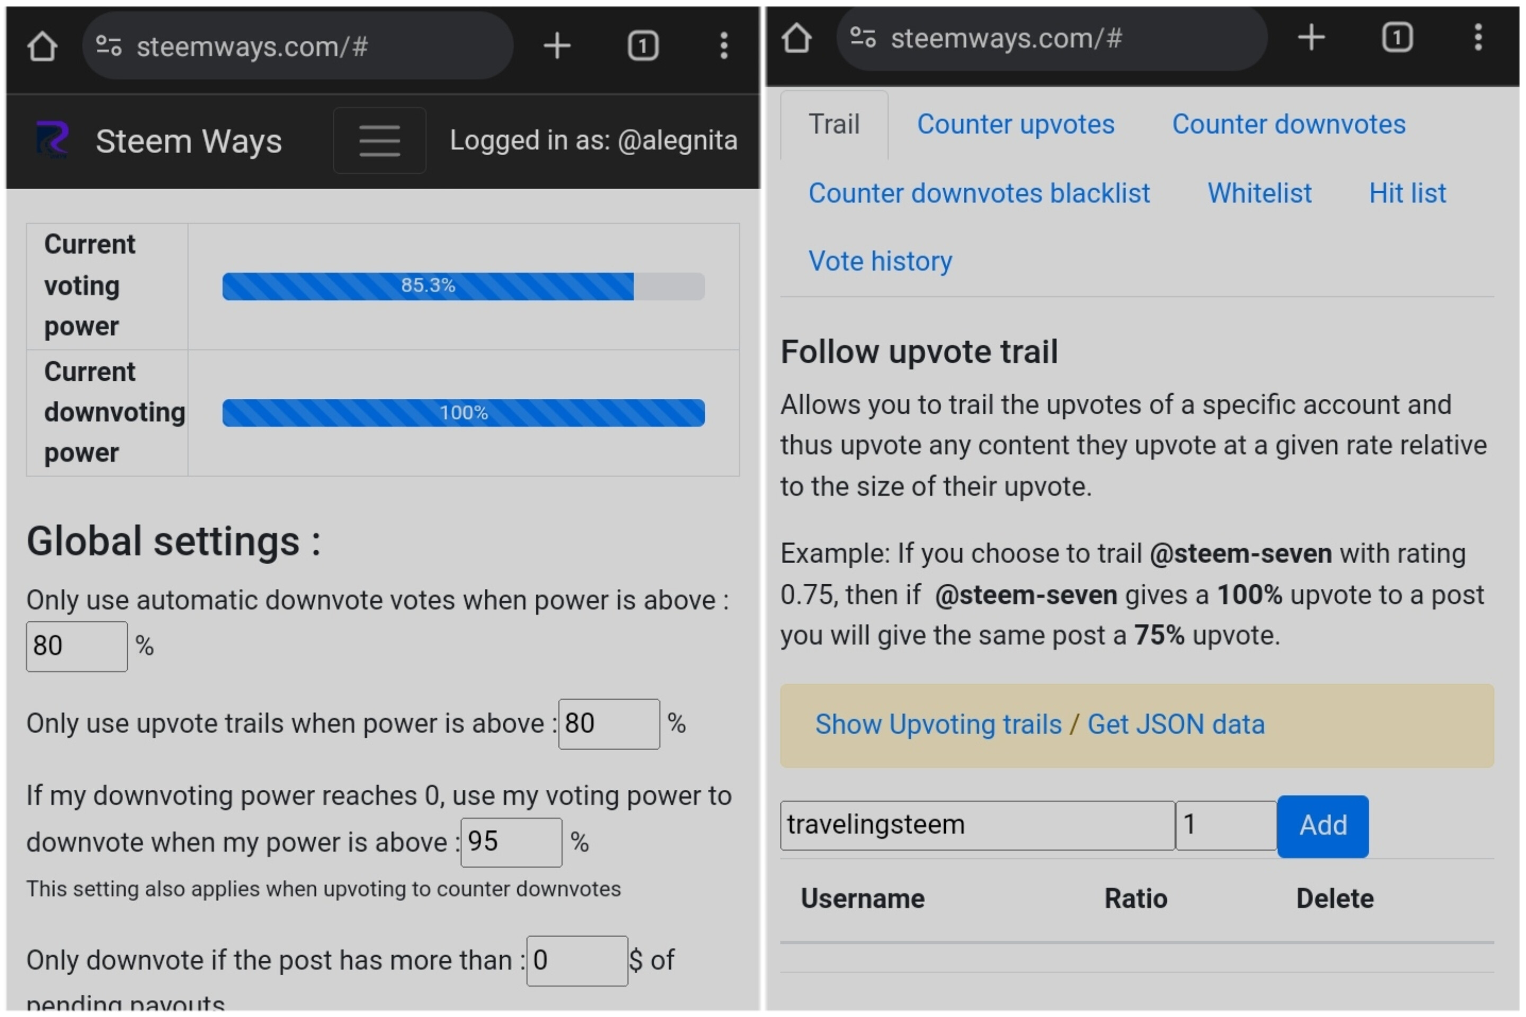The height and width of the screenshot is (1017, 1526).
Task: Open tab switcher in right browser
Action: pos(1397,38)
